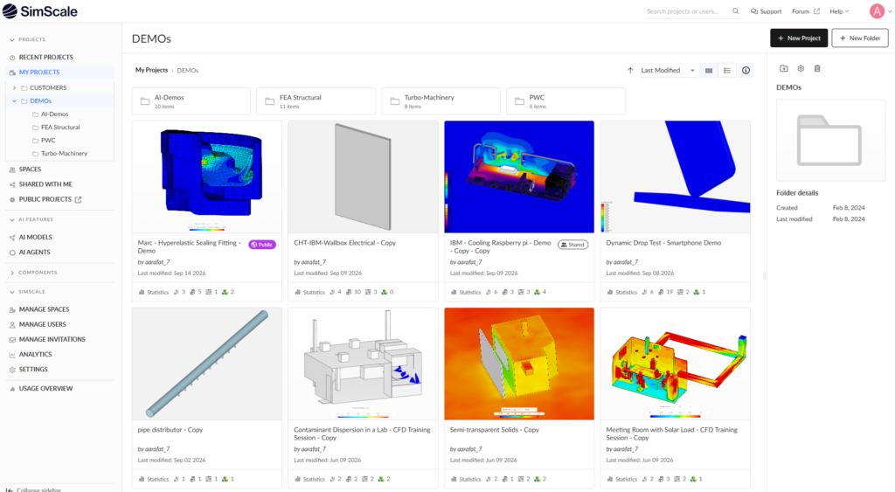Click the Manage Invitations envelope icon
The image size is (895, 492).
pyautogui.click(x=12, y=340)
